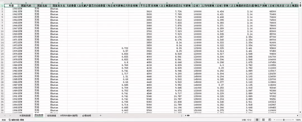Select column L header

pyautogui.click(x=264, y=3)
